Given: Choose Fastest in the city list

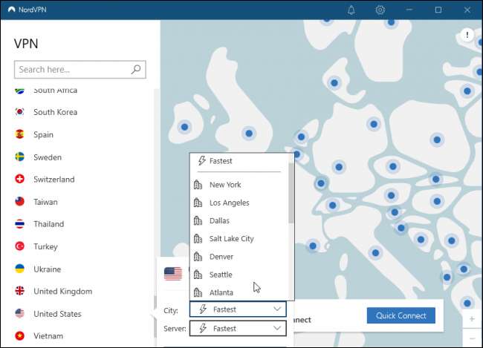Looking at the screenshot, I should coord(221,161).
